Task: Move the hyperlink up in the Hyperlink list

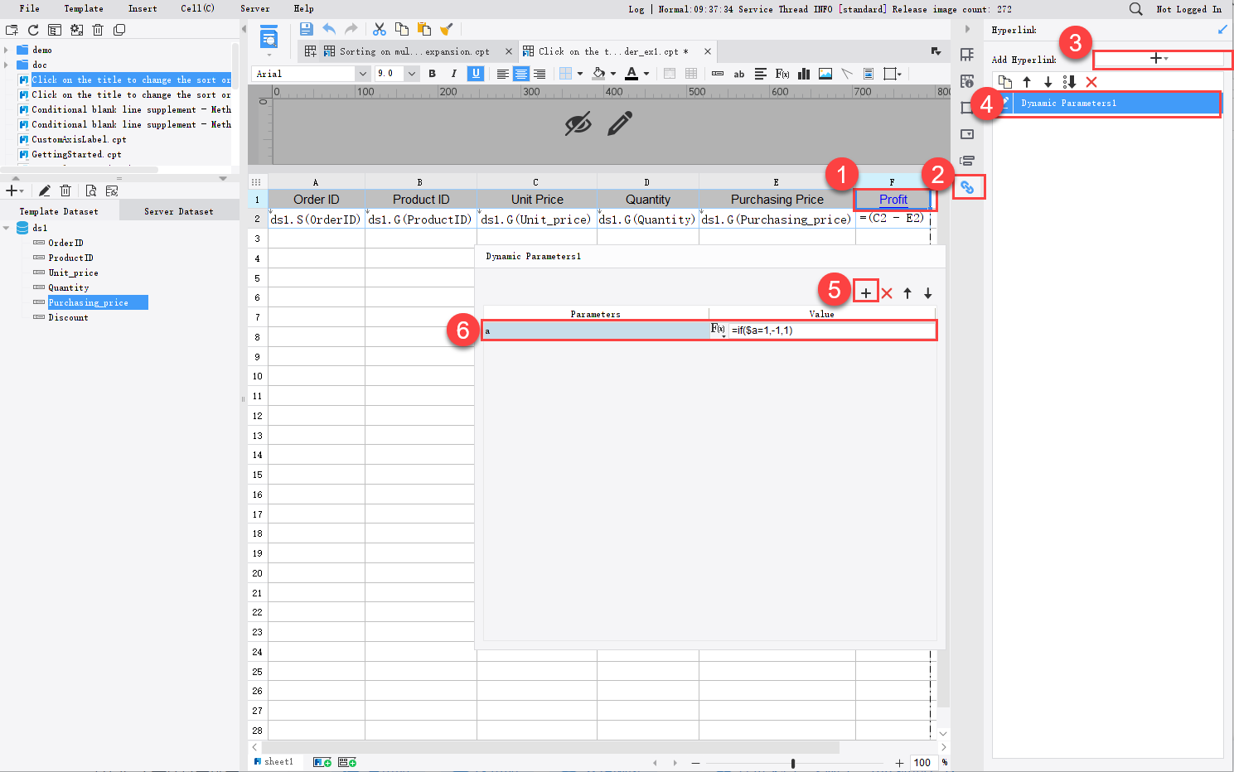Action: (1027, 82)
